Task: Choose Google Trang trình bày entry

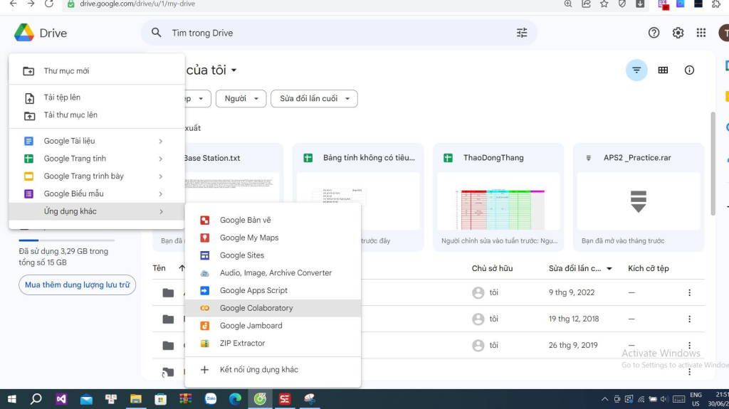Action: tap(97, 176)
